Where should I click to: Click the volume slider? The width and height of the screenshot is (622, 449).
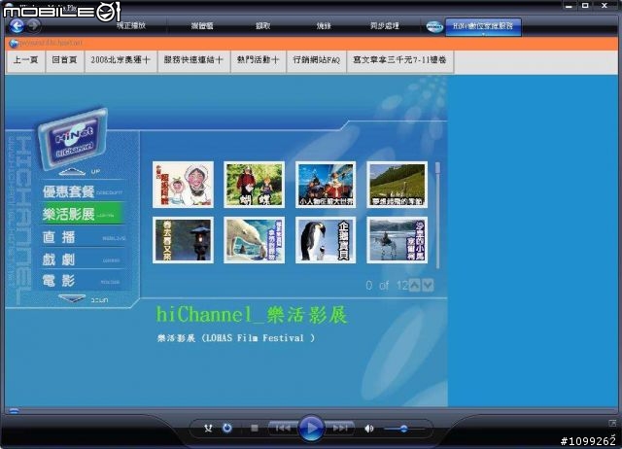404,429
